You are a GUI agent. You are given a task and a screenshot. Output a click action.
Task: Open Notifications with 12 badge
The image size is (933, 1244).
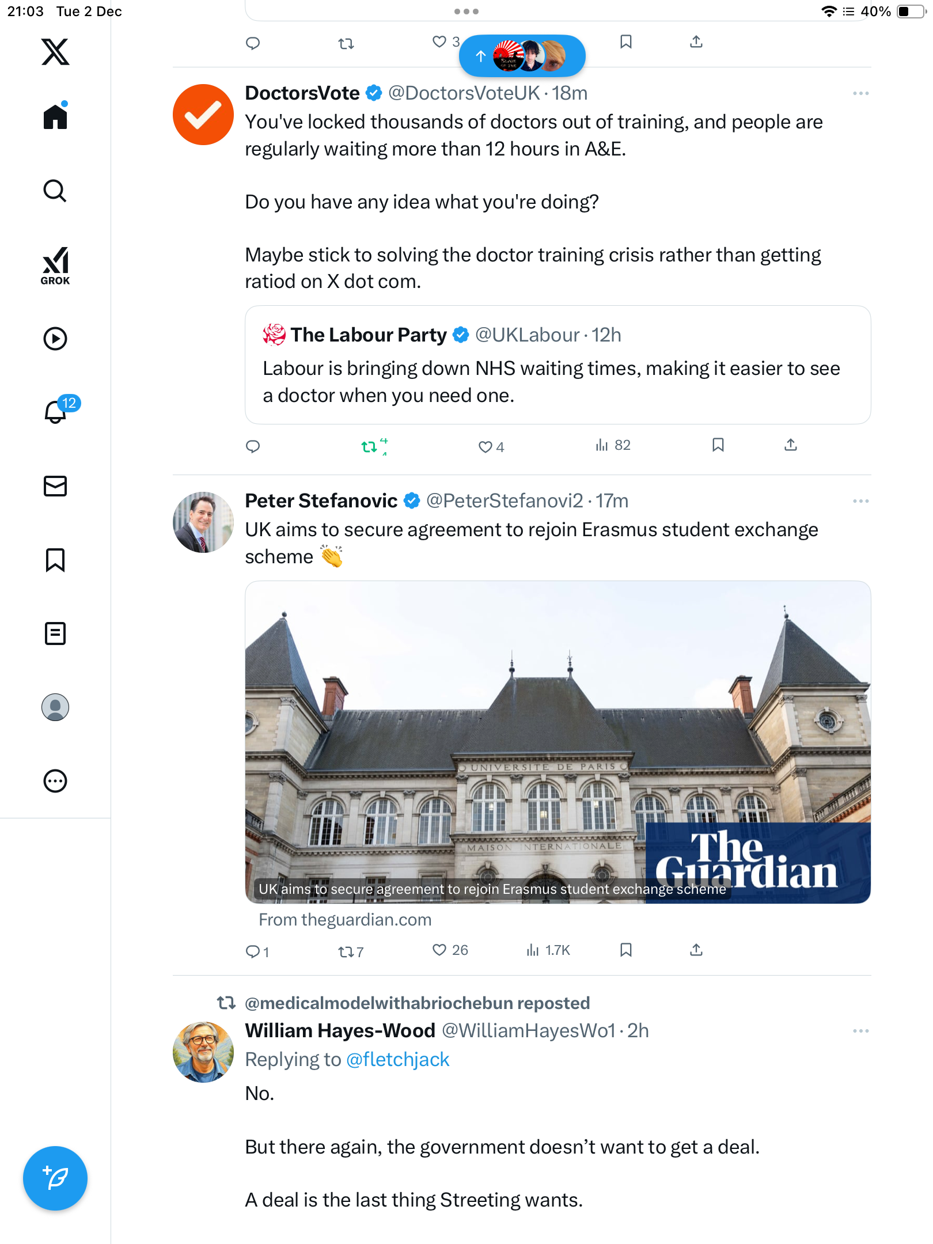point(56,412)
